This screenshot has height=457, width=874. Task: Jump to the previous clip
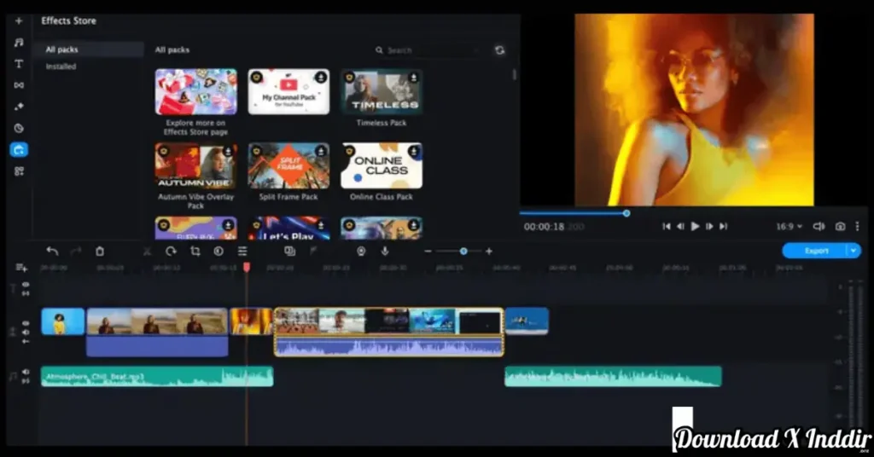[666, 226]
